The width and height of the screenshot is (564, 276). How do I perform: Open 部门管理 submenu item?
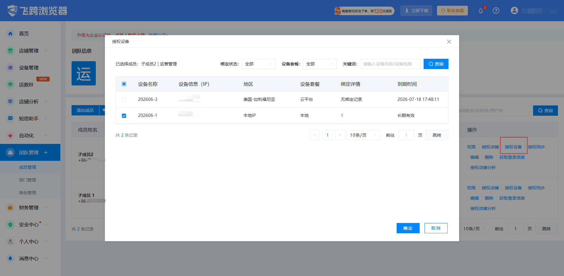[x=28, y=180]
